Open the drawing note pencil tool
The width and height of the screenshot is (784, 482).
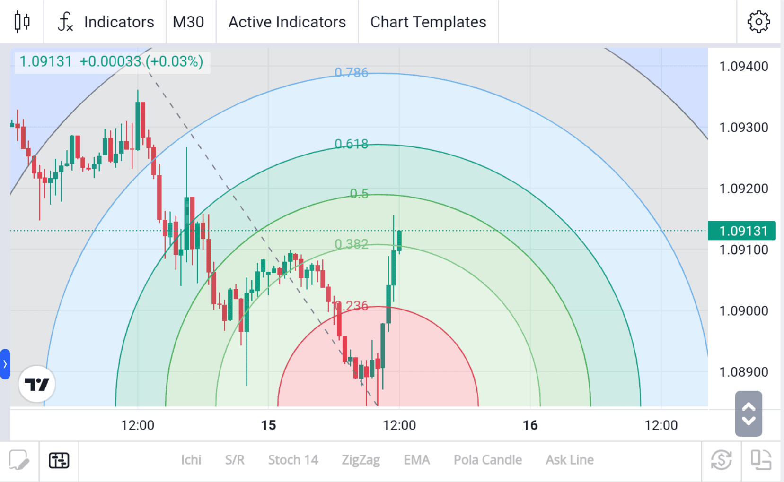tap(19, 460)
